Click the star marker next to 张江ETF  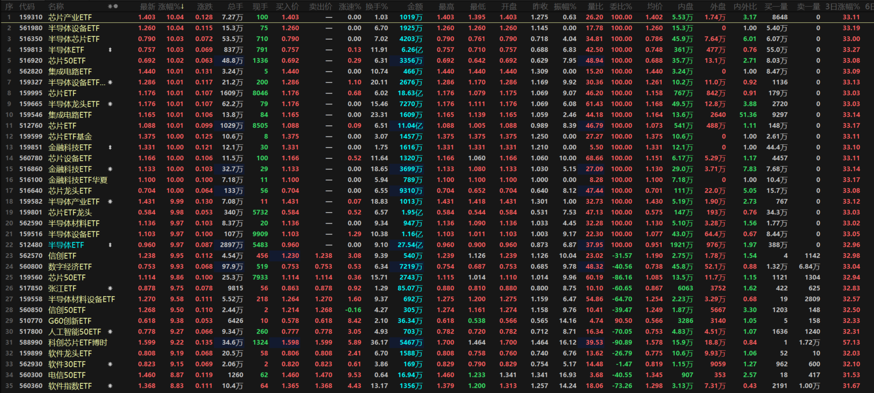click(110, 288)
